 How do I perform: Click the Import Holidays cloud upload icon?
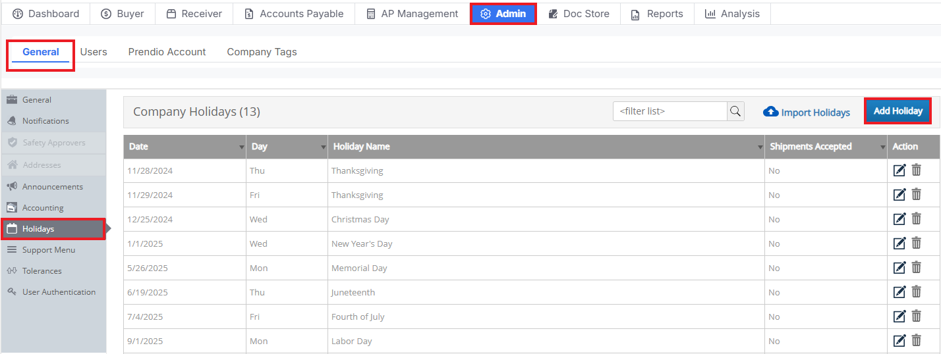click(770, 112)
